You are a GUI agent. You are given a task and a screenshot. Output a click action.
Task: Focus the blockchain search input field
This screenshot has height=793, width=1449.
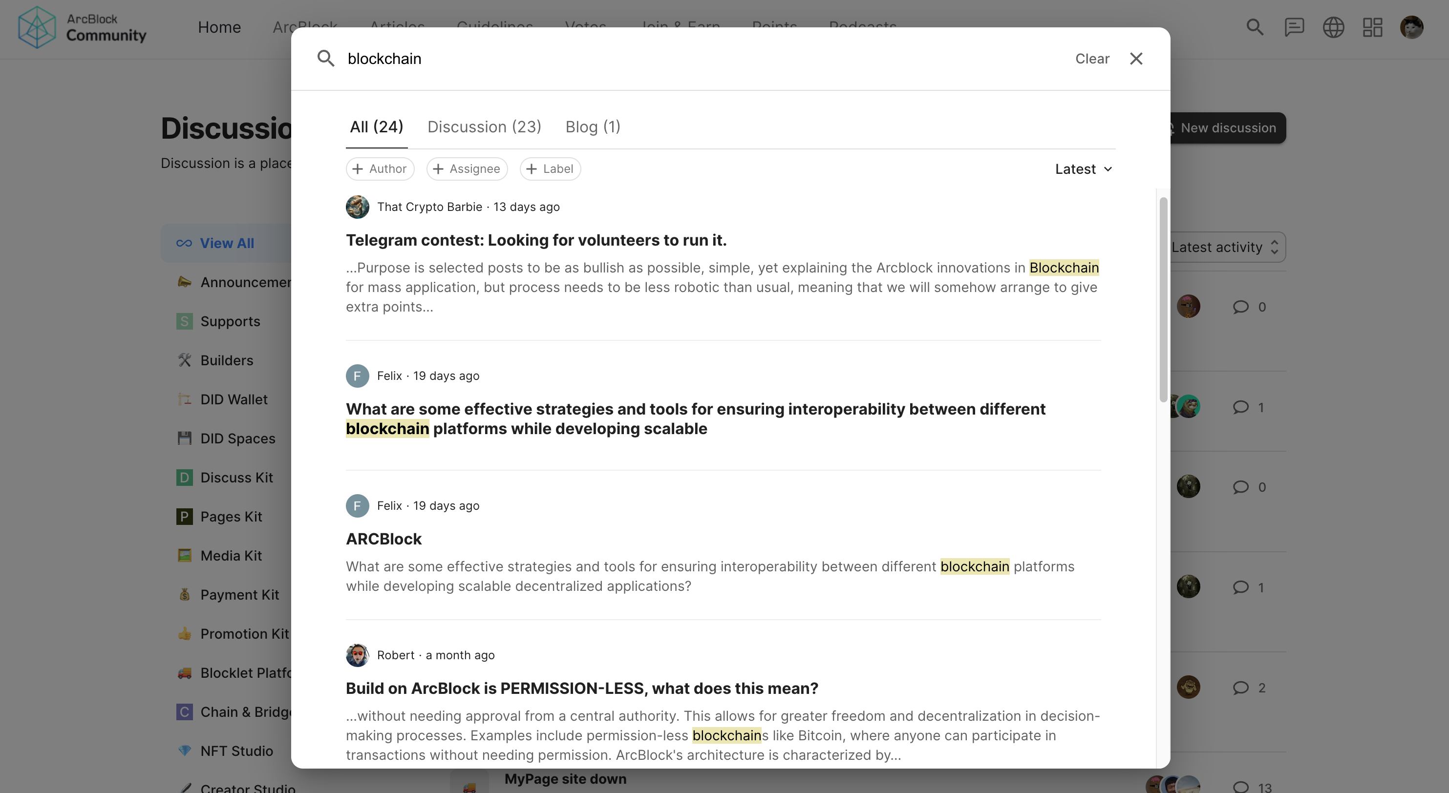pyautogui.click(x=675, y=59)
